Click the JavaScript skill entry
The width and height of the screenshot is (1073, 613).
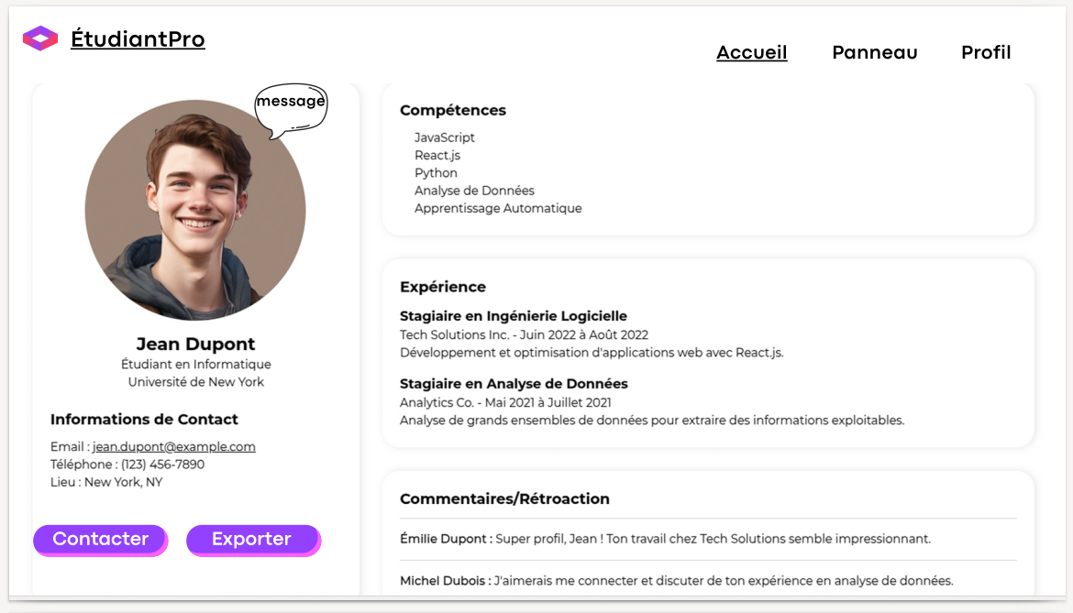point(445,137)
